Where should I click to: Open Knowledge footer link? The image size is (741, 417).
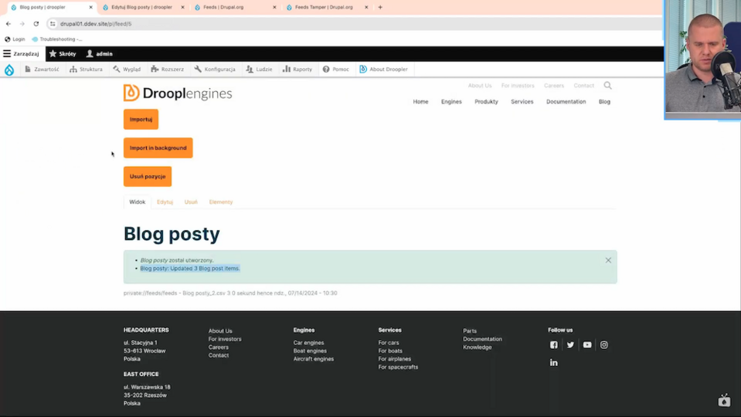478,347
